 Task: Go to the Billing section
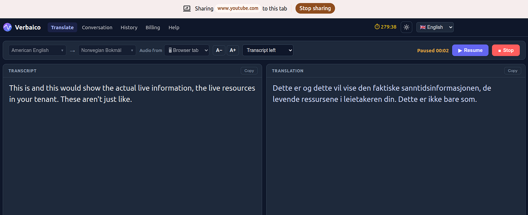tap(153, 28)
